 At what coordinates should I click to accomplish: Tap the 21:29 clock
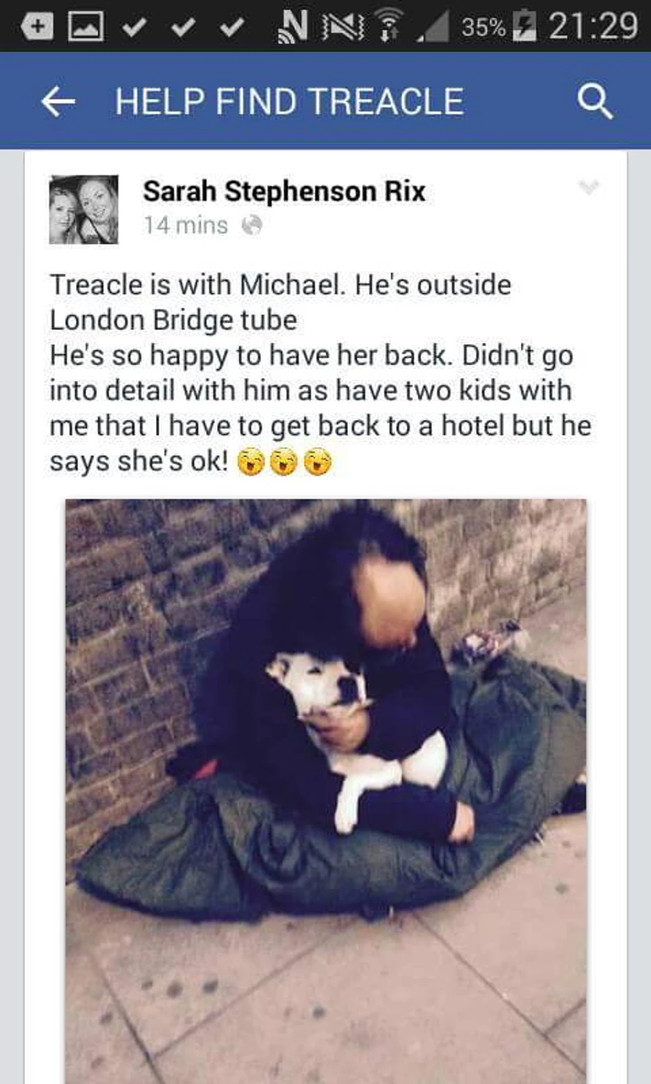(x=593, y=26)
